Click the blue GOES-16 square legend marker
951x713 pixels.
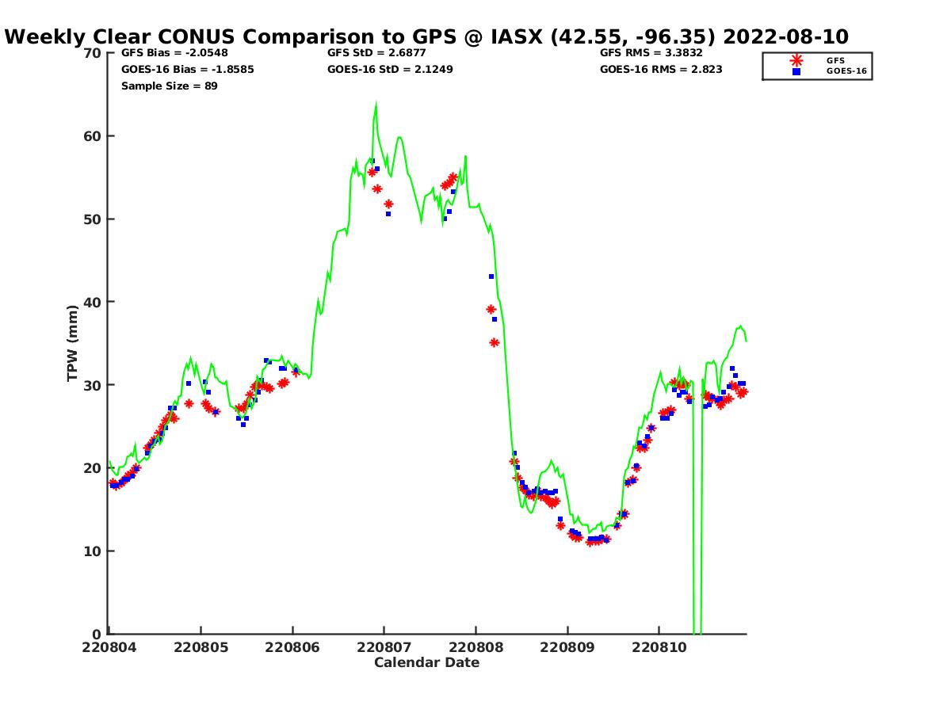tap(796, 71)
